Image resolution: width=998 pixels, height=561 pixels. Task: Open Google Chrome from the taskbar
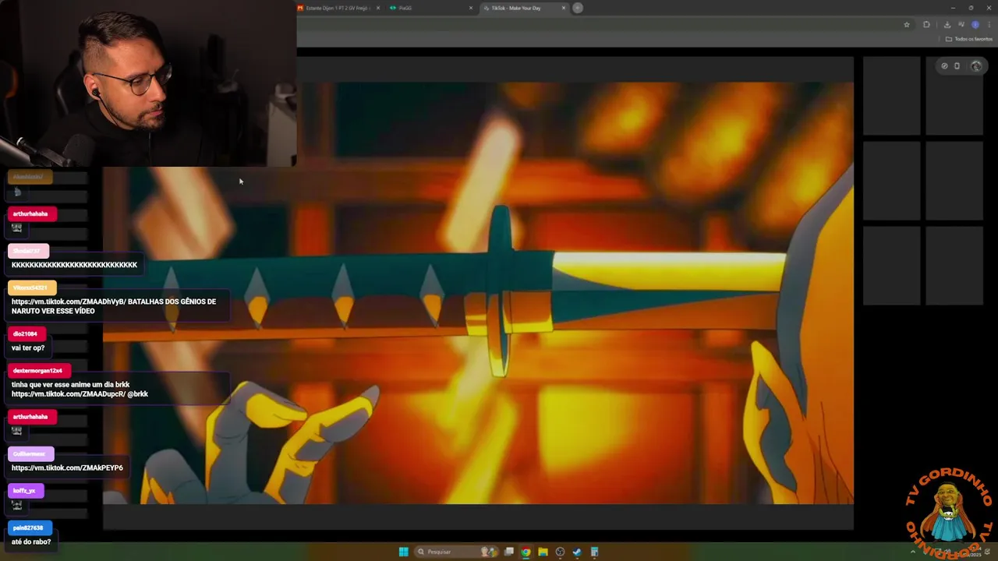526,552
